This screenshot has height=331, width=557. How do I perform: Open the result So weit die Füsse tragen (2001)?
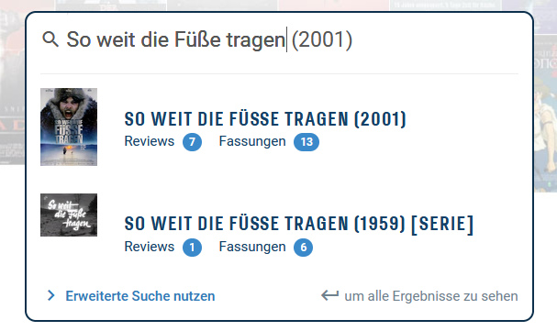tap(265, 119)
